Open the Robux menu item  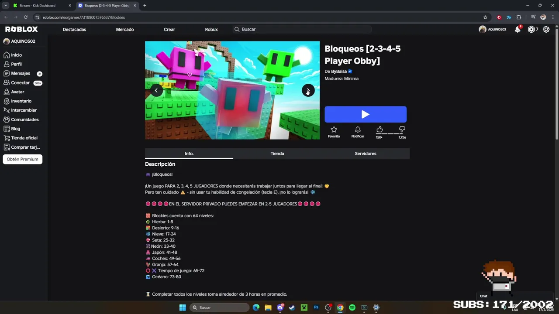pyautogui.click(x=211, y=29)
